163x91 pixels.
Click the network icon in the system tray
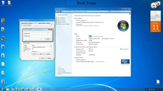click(x=152, y=89)
